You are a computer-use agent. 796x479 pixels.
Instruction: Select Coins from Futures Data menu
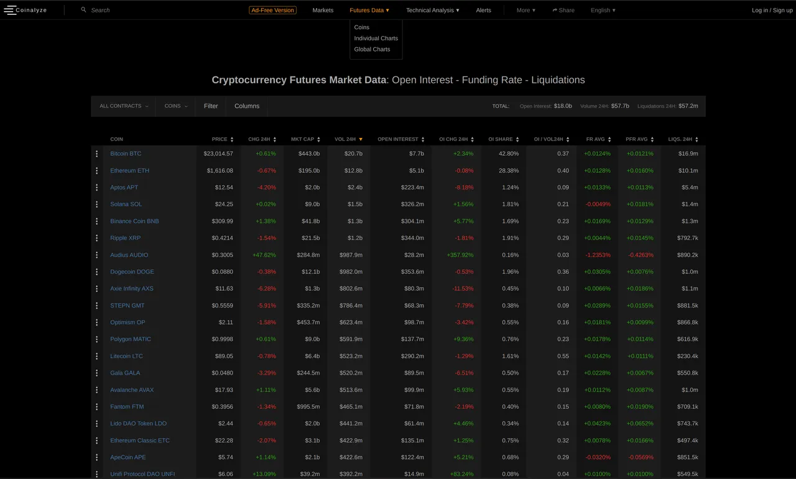[362, 27]
